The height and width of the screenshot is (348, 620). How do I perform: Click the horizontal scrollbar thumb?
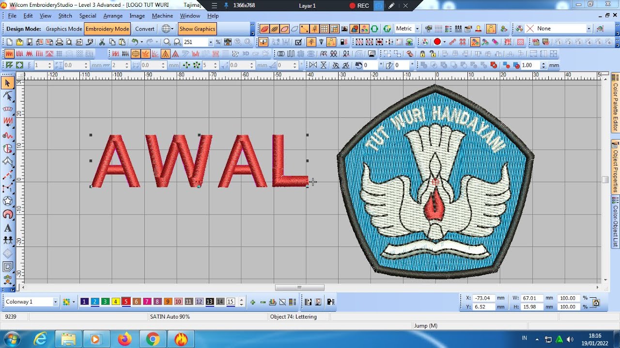tap(300, 288)
